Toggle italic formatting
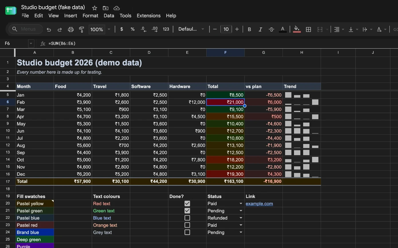 click(x=260, y=29)
